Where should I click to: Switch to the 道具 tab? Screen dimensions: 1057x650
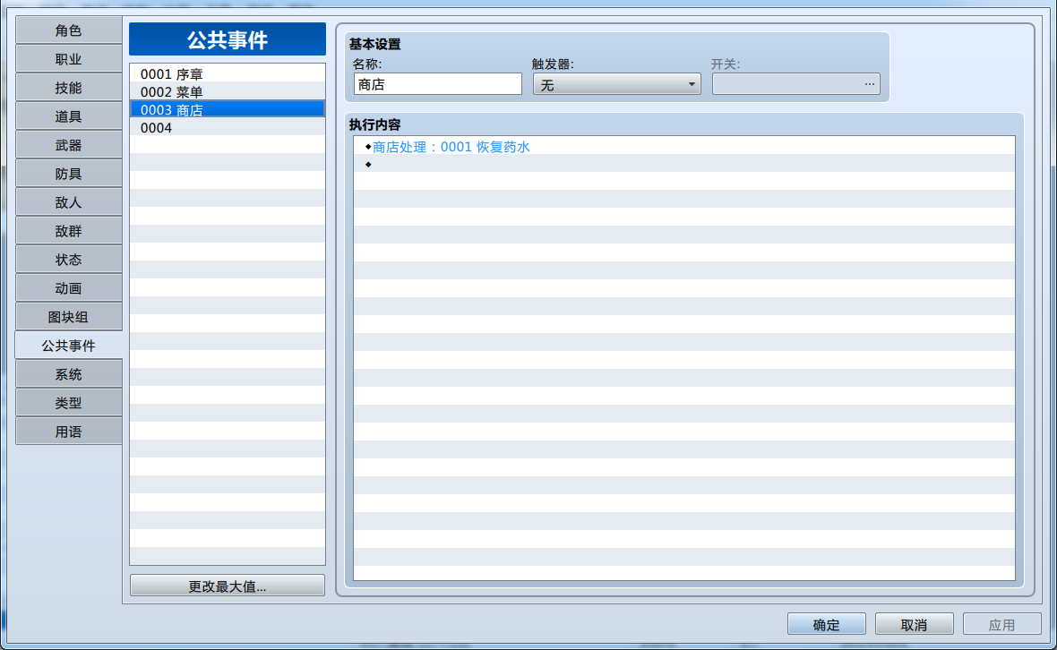click(x=69, y=116)
